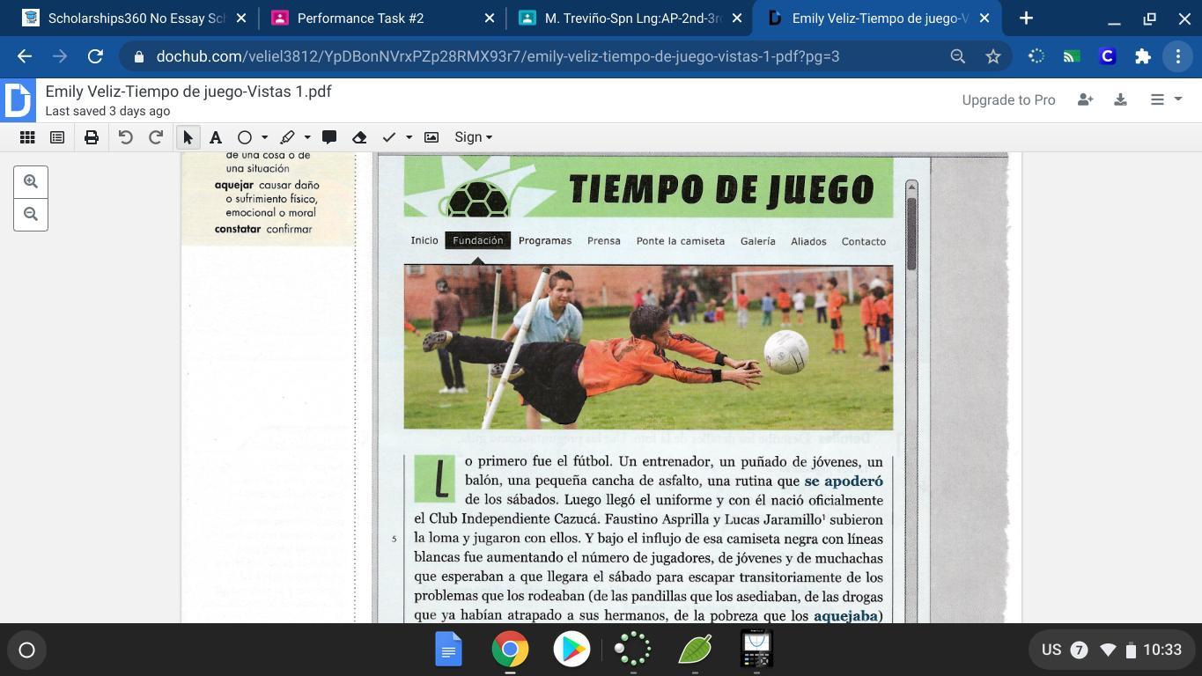Click the vocabulary word 'constatar'
Viewport: 1202px width, 676px height.
[238, 229]
